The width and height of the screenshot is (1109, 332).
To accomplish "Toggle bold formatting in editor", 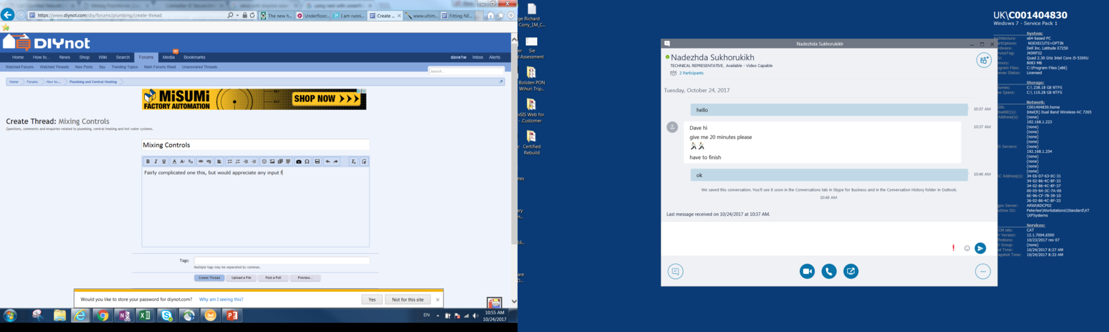I will click(x=148, y=162).
